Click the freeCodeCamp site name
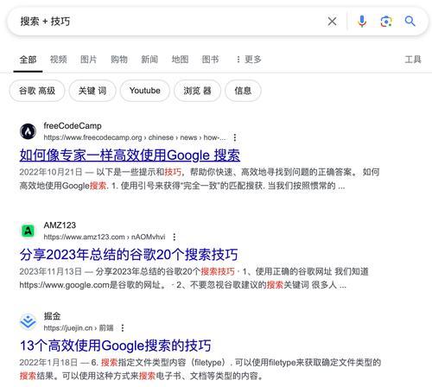This screenshot has width=432, height=387. click(73, 126)
